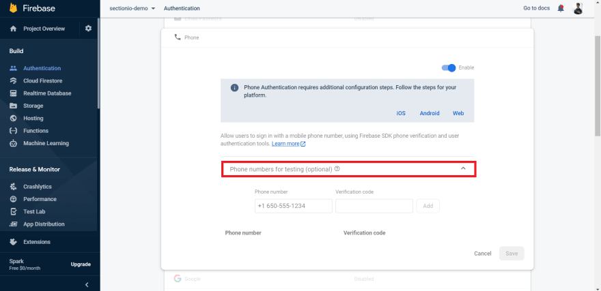Open the sectionio-demo project dropdown
This screenshot has width=601, height=291.
click(132, 8)
